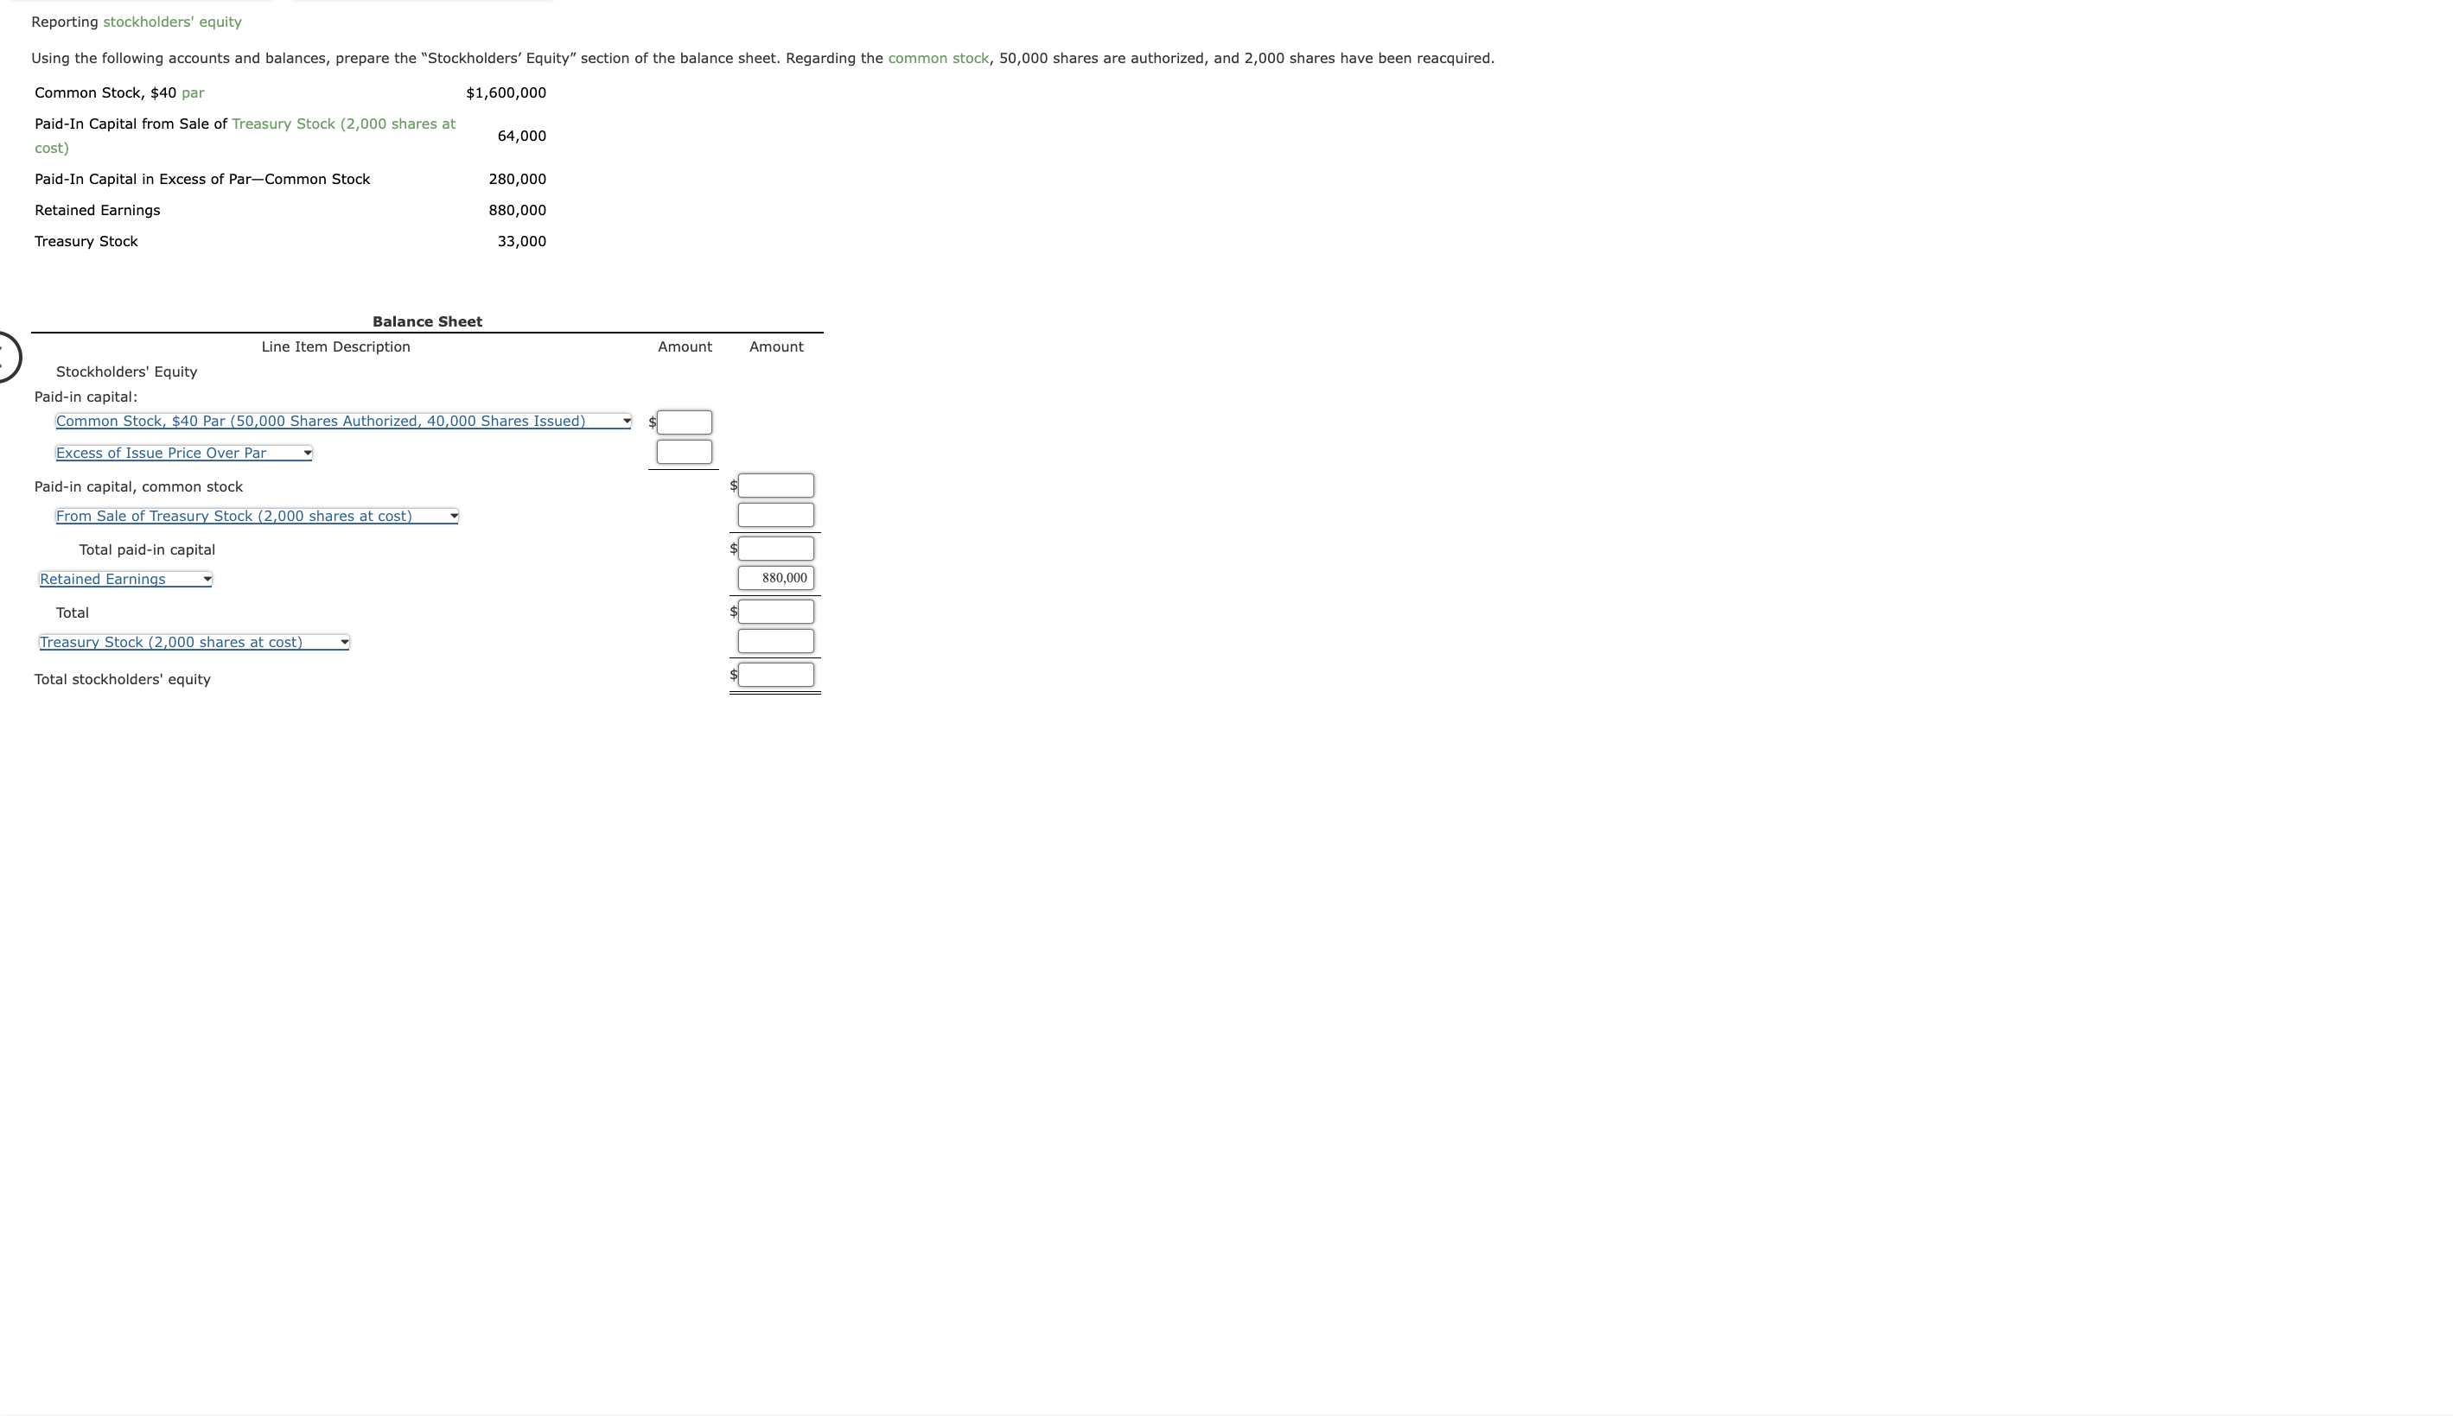Click the Balance Sheet section header

point(426,321)
